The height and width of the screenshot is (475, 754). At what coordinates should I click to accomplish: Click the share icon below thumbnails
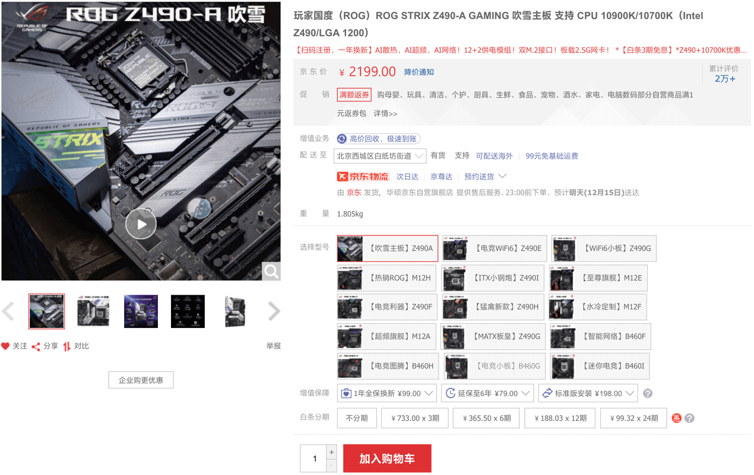(36, 346)
